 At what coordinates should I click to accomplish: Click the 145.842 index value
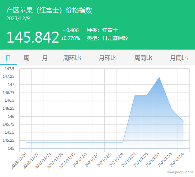(x=33, y=37)
